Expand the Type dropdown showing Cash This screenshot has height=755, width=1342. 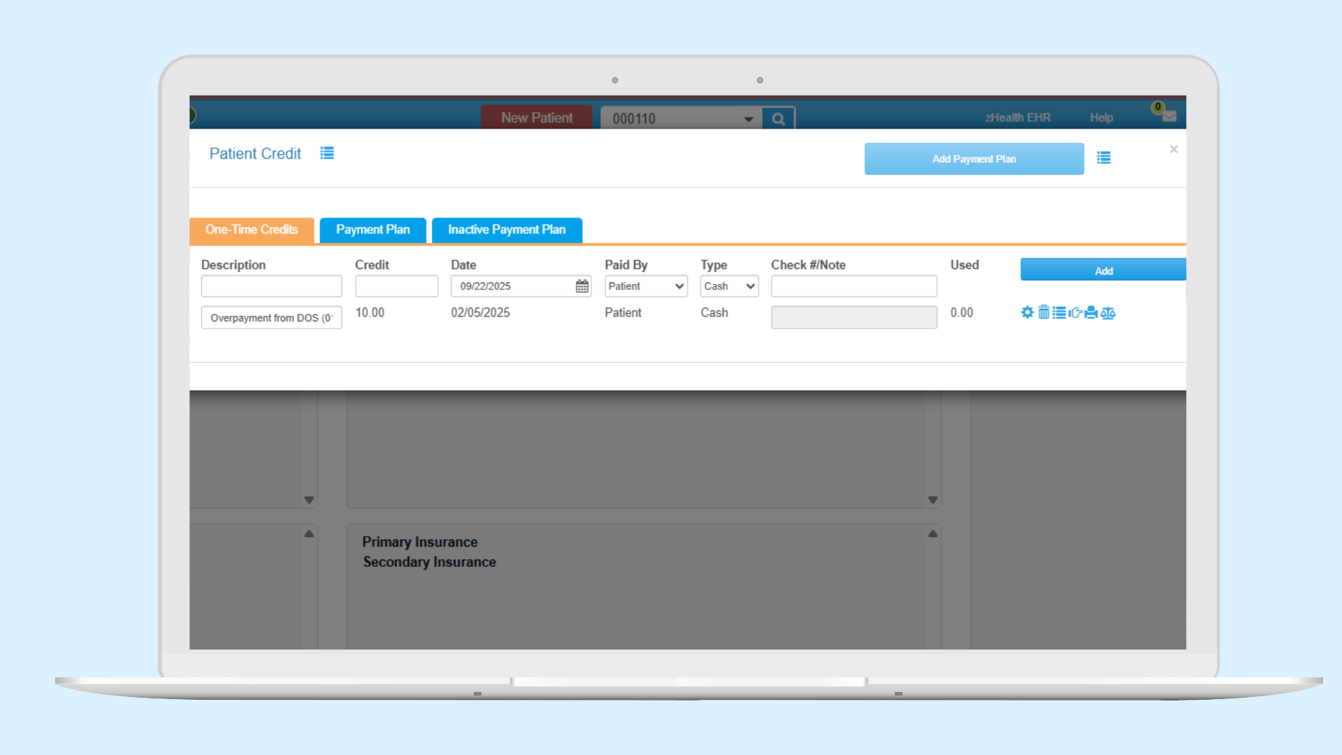click(x=729, y=286)
